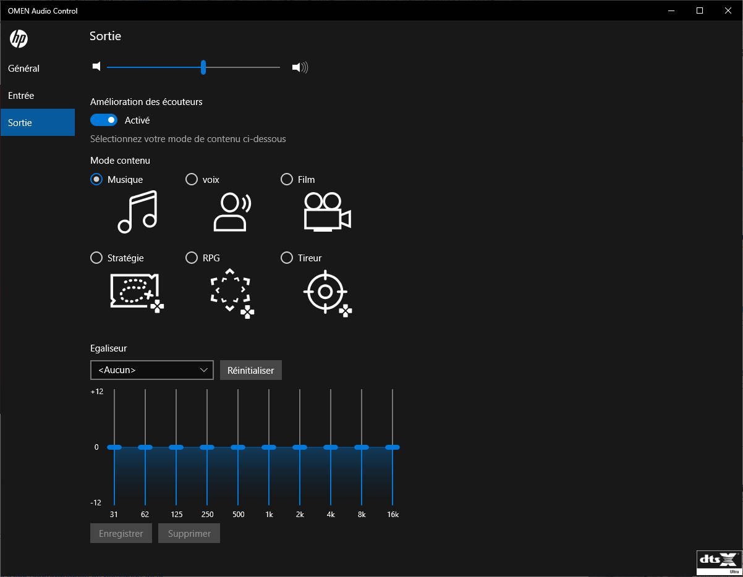Screen dimensions: 743x577
Task: Click the Réinitialiser button
Action: [x=251, y=370]
